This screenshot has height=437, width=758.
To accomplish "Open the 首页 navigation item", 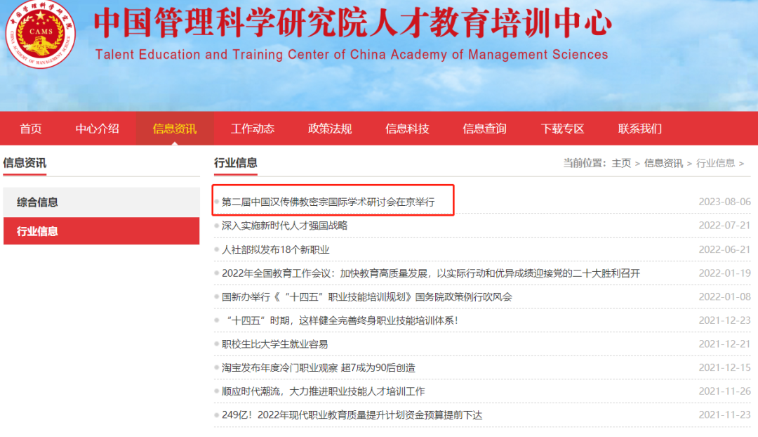I will click(x=30, y=129).
